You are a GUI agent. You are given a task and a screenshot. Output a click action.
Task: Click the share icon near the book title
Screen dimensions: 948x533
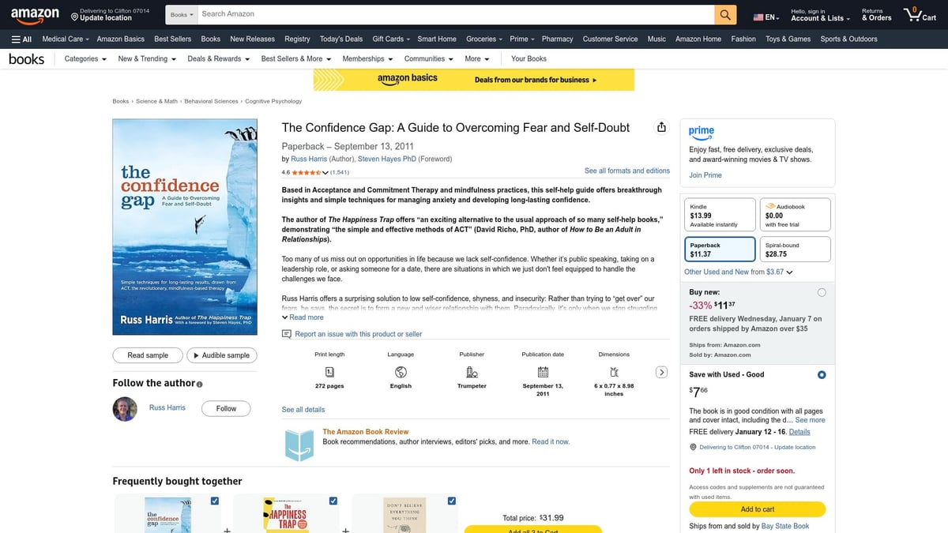point(661,126)
